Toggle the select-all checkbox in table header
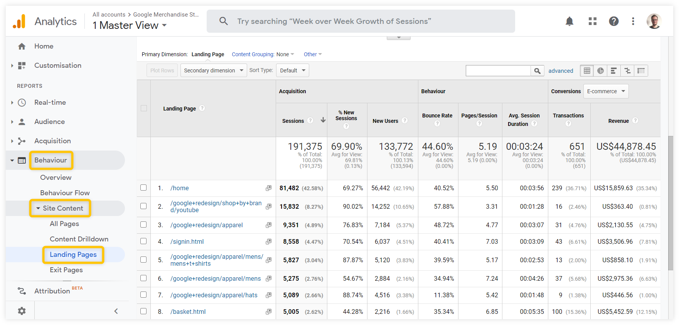Screen dimensions: 679x325 (x=144, y=108)
